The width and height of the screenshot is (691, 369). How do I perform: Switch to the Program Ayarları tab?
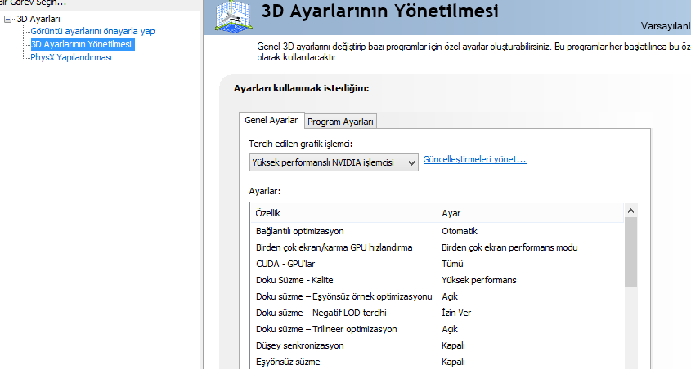[x=340, y=122]
